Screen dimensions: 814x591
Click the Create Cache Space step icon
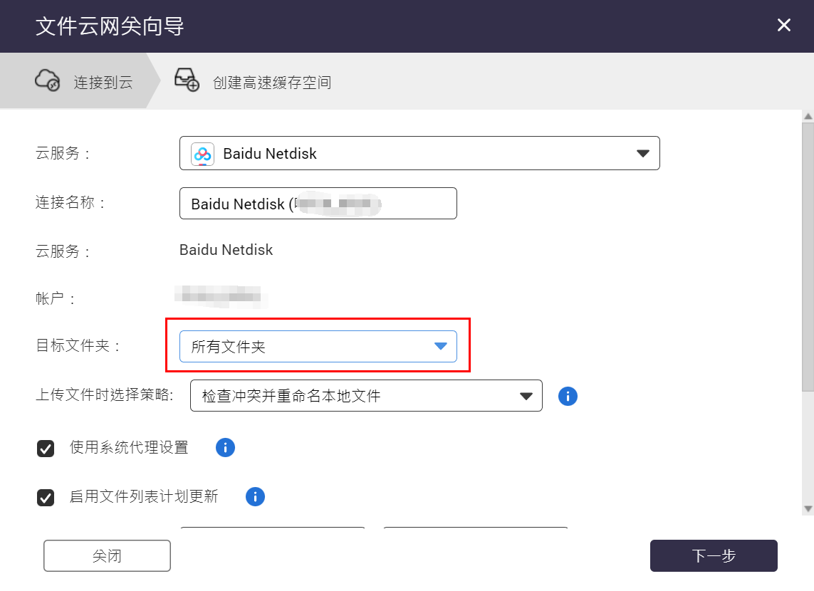[x=187, y=79]
